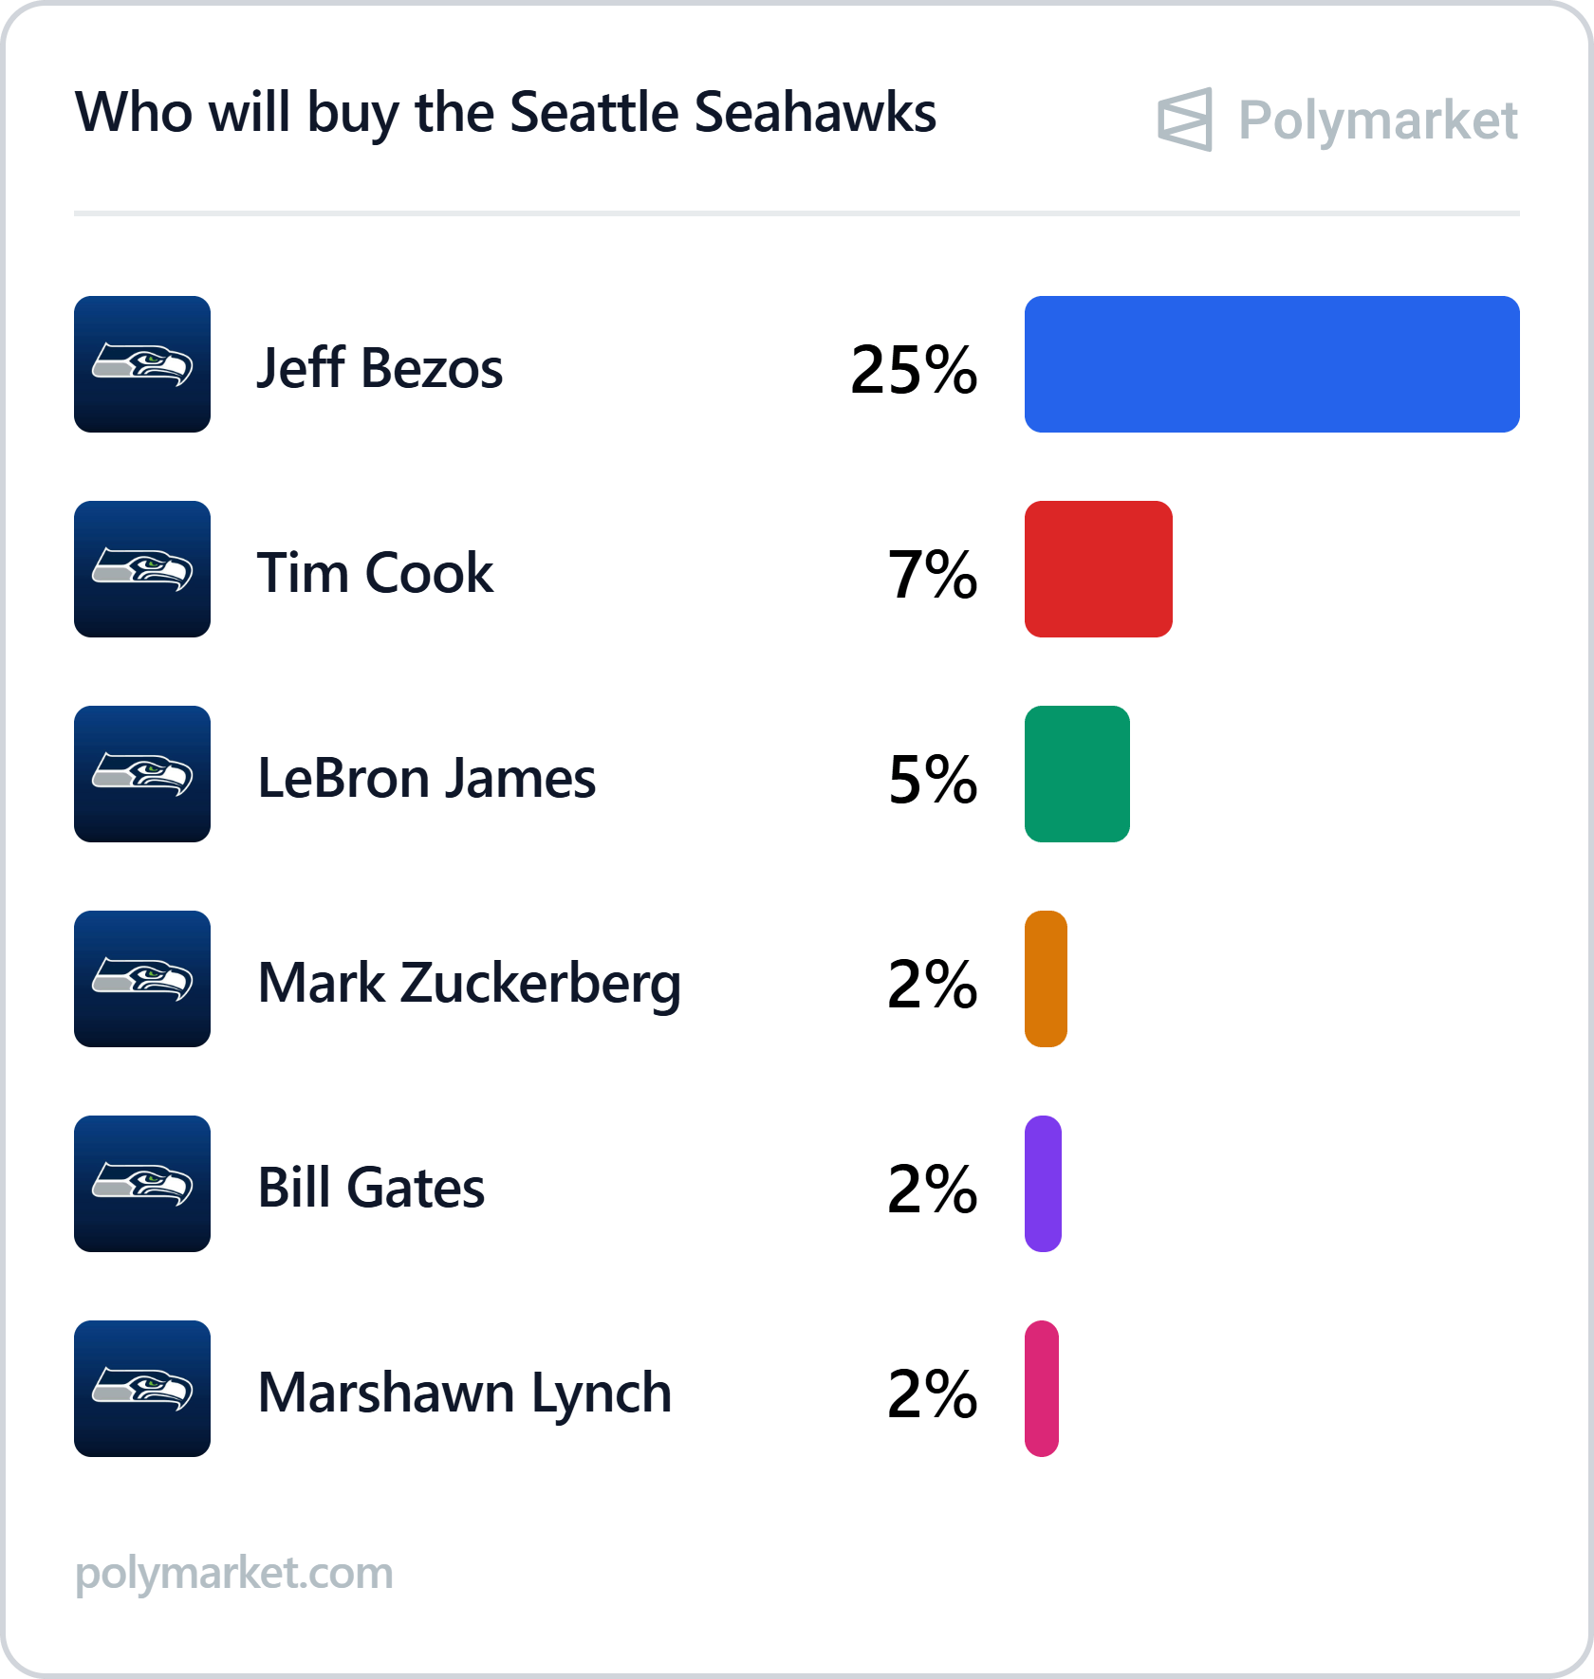This screenshot has height=1679, width=1594.
Task: Select the red Tim Cook bar
Action: click(1099, 569)
